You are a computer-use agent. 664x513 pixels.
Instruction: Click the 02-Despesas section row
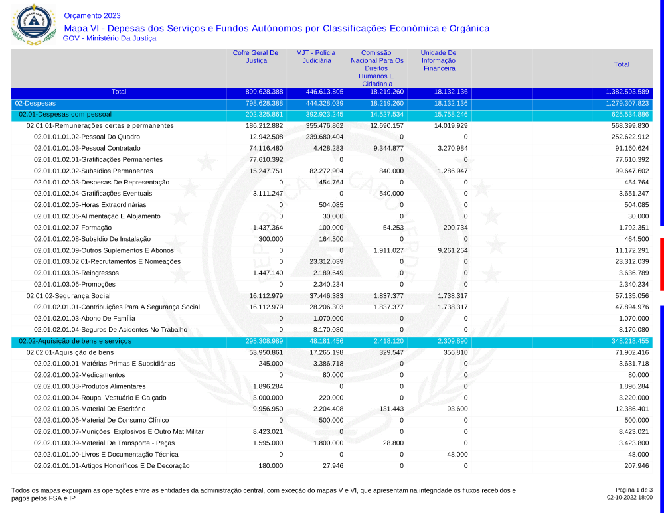tap(36, 104)
